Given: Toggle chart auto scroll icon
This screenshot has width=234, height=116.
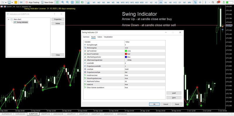Looking at the screenshot, I should (x=78, y=2).
